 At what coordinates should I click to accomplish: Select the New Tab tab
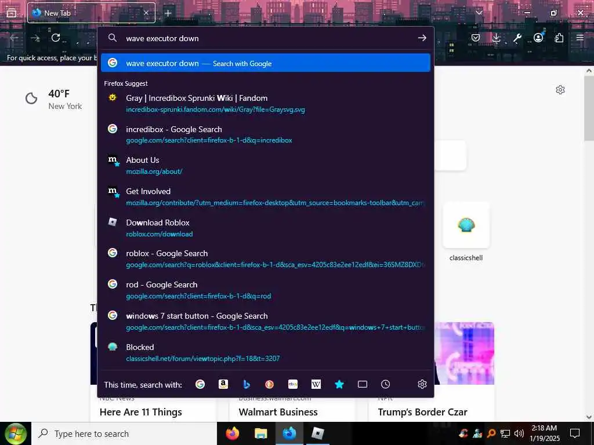pos(91,13)
